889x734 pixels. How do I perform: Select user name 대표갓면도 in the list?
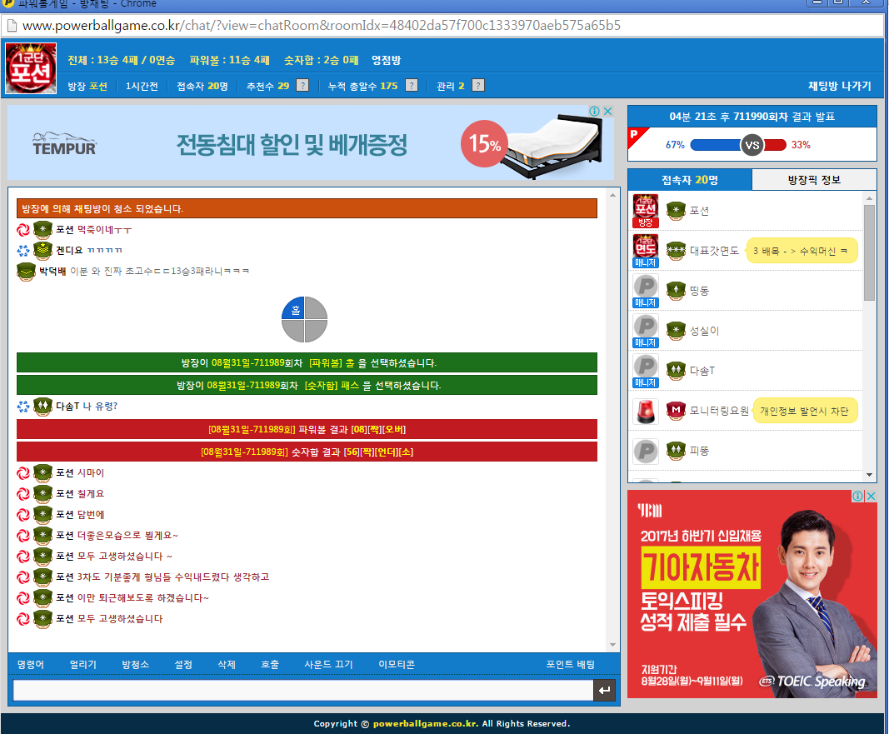coord(714,251)
